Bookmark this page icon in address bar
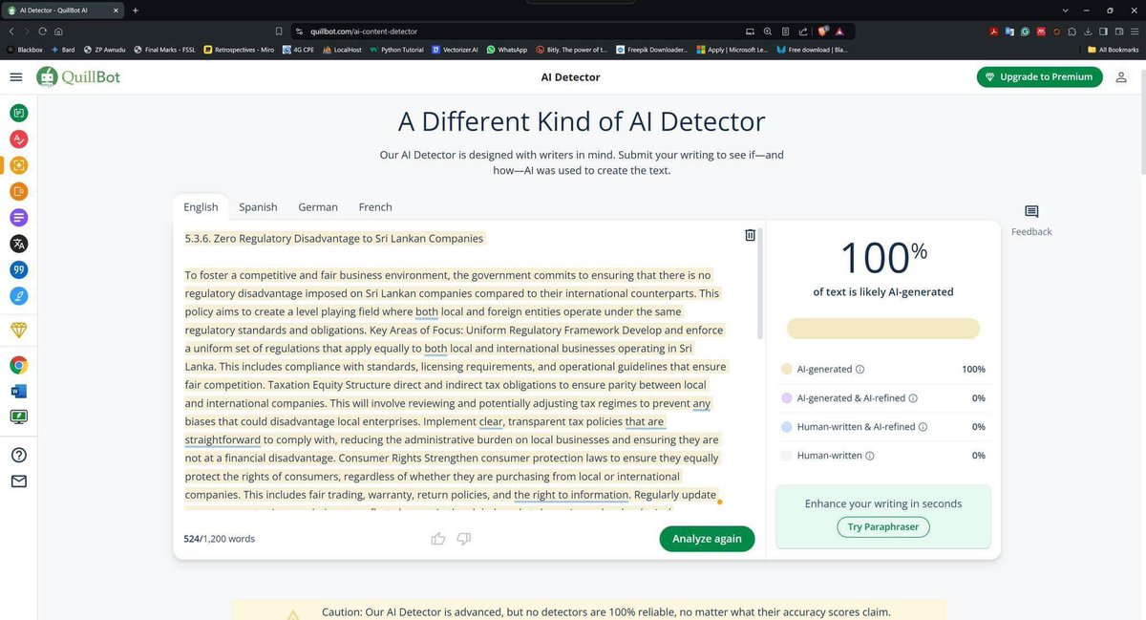This screenshot has height=620, width=1146. (x=279, y=31)
